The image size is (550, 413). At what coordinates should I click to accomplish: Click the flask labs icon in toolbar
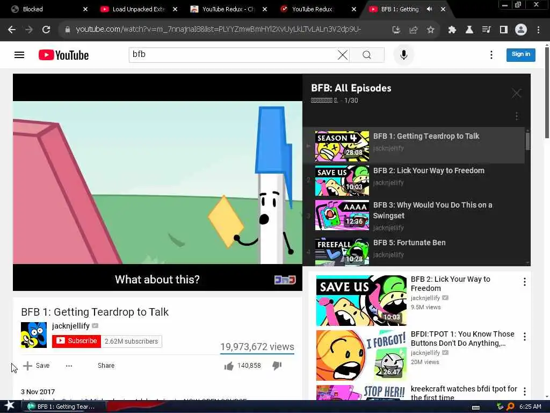pyautogui.click(x=469, y=30)
